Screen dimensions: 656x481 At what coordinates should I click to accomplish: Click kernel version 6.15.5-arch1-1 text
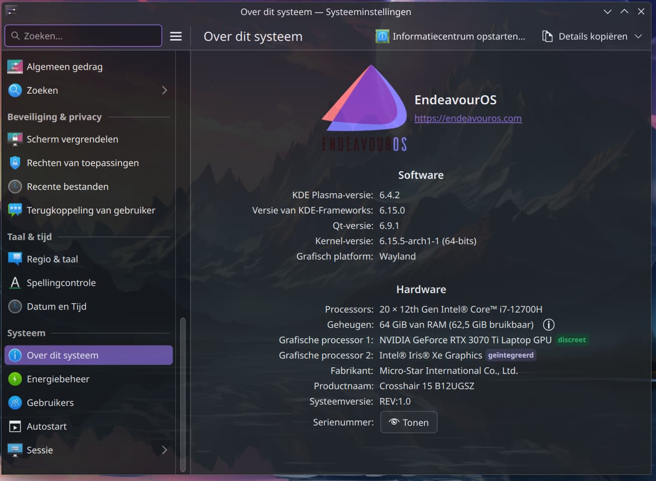pos(428,241)
